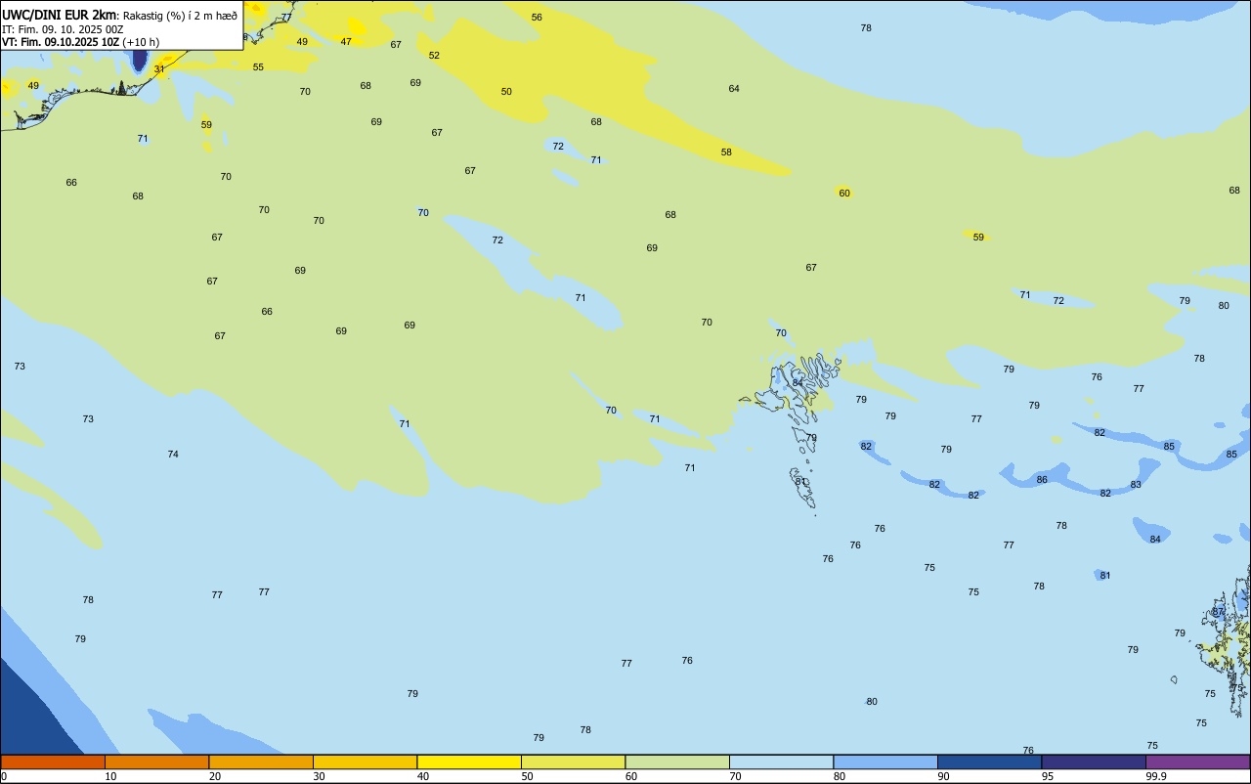Pick the 90–95 dark blue legend swatch
Viewport: 1251px width, 784px height.
(x=989, y=762)
